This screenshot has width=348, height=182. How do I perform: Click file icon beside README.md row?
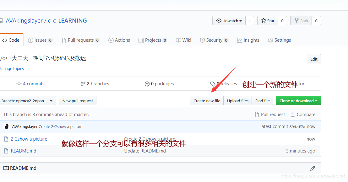pyautogui.click(x=6, y=151)
